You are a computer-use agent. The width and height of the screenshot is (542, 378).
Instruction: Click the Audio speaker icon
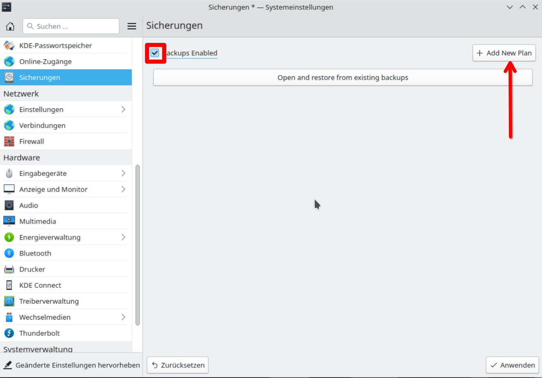click(9, 206)
